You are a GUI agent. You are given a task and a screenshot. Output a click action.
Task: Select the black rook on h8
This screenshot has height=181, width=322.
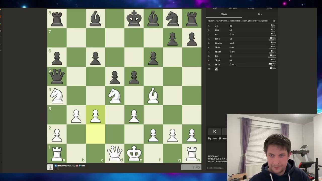(192, 19)
